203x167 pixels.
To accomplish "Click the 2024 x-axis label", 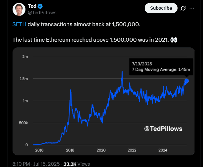I will [163, 150].
